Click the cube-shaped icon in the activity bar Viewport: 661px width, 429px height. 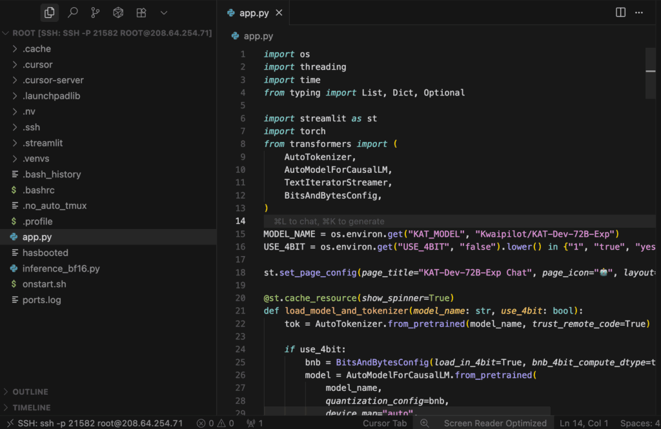pyautogui.click(x=118, y=12)
